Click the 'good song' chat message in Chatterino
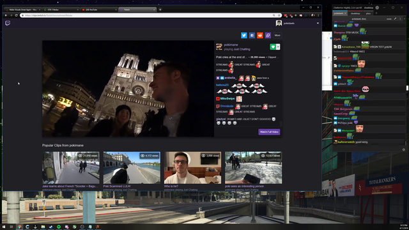 click(x=362, y=142)
